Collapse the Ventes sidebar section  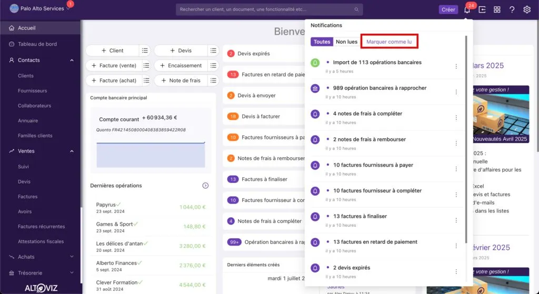tap(72, 151)
